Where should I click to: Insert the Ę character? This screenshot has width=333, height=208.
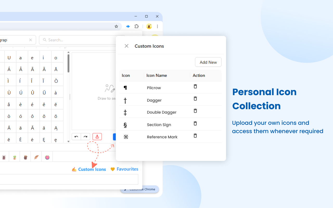(44, 140)
